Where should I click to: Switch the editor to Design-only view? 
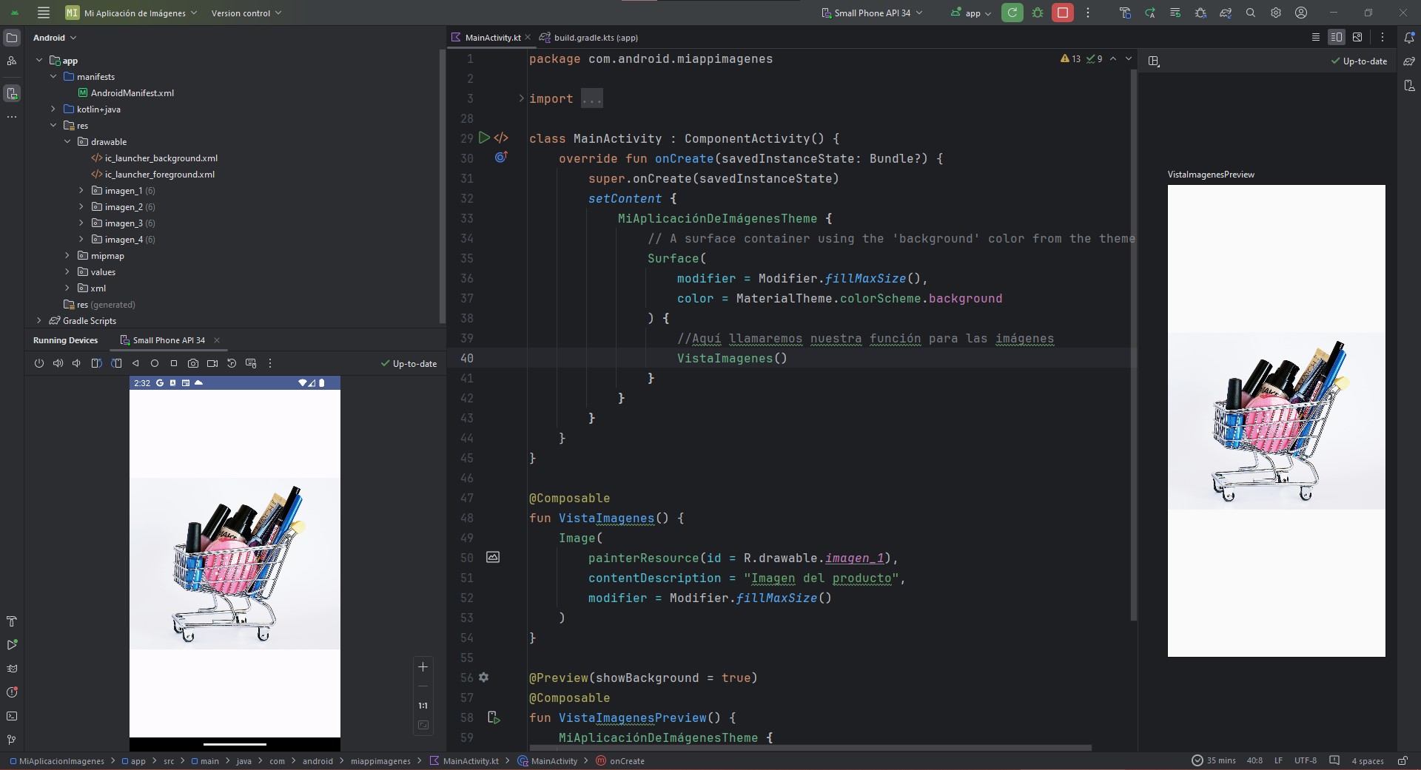tap(1357, 37)
